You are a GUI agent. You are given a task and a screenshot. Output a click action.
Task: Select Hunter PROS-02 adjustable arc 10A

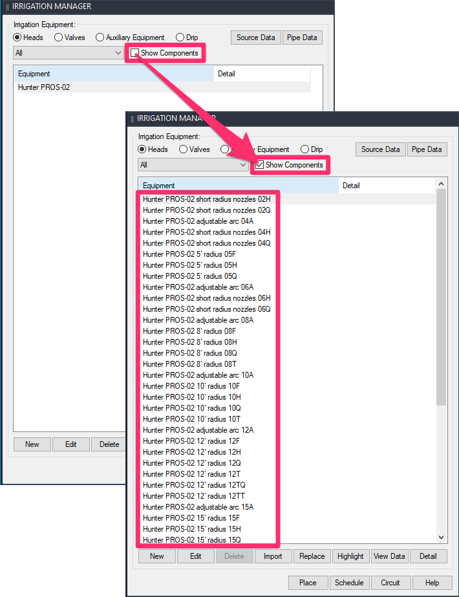pyautogui.click(x=198, y=375)
